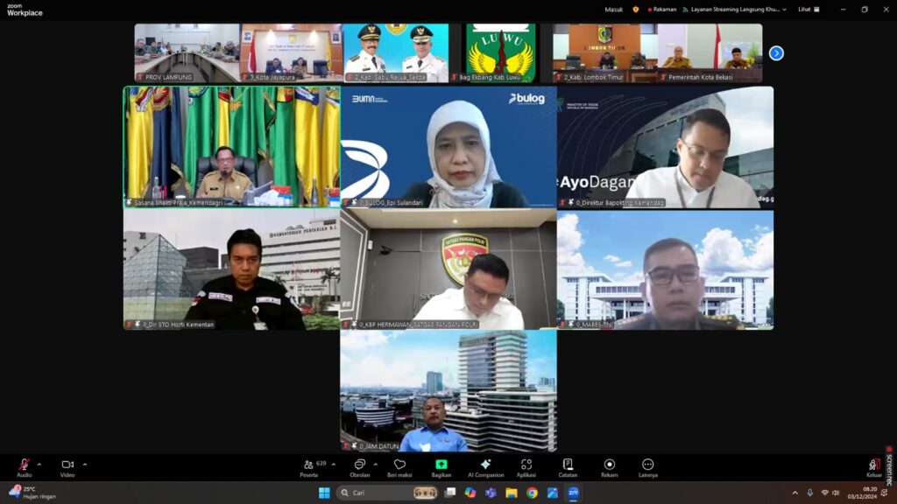Open Google Chrome from the taskbar
897x504 pixels.
(x=532, y=493)
